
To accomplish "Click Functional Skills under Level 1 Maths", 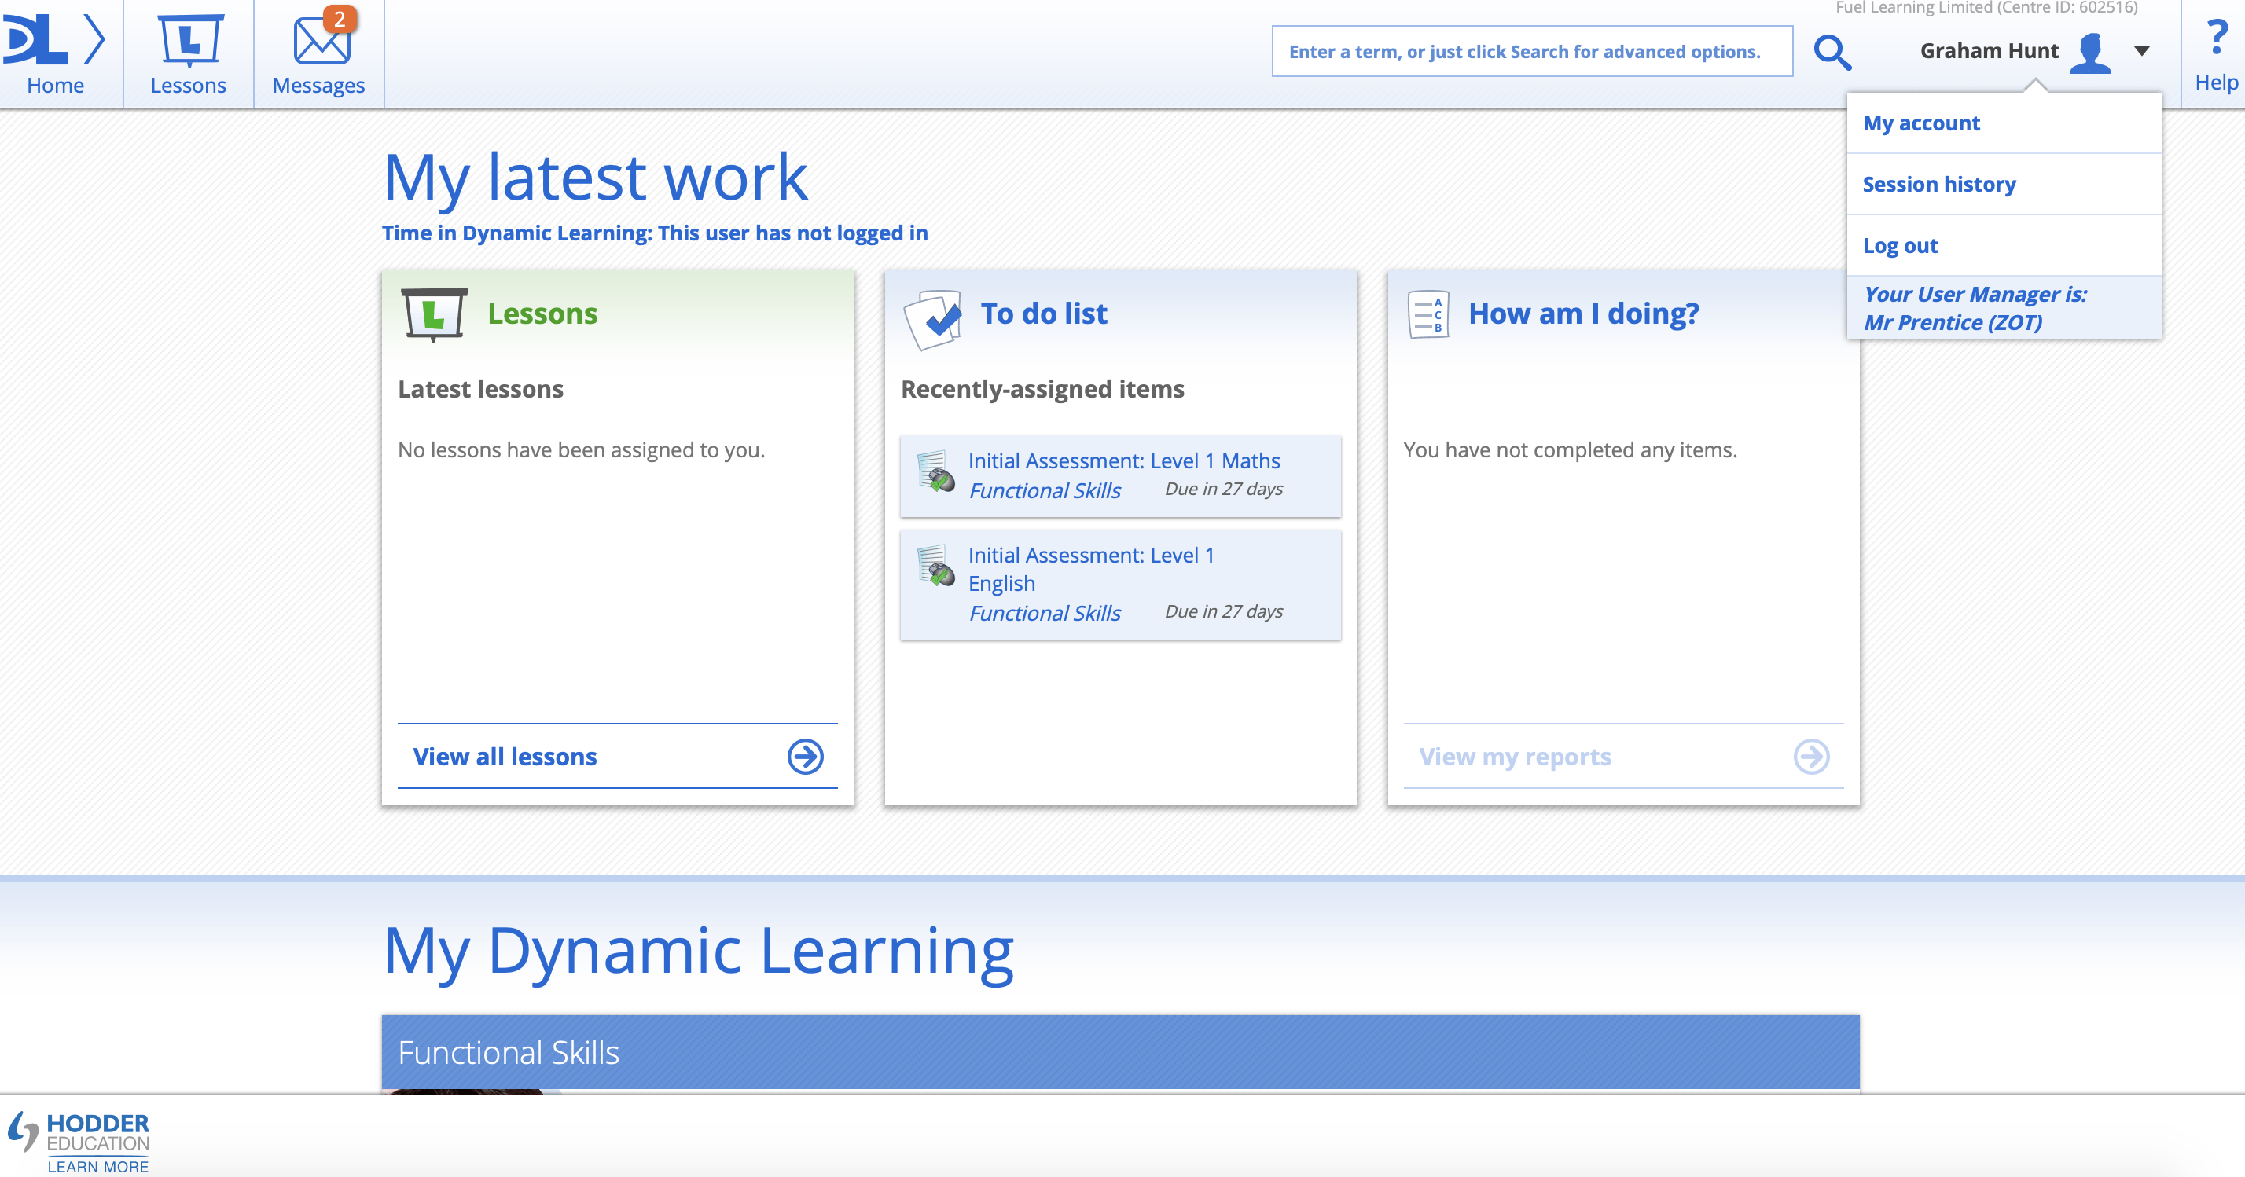I will click(x=1044, y=490).
